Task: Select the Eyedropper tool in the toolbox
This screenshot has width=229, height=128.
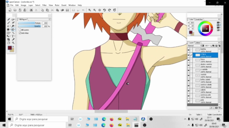Action: (x=13, y=39)
